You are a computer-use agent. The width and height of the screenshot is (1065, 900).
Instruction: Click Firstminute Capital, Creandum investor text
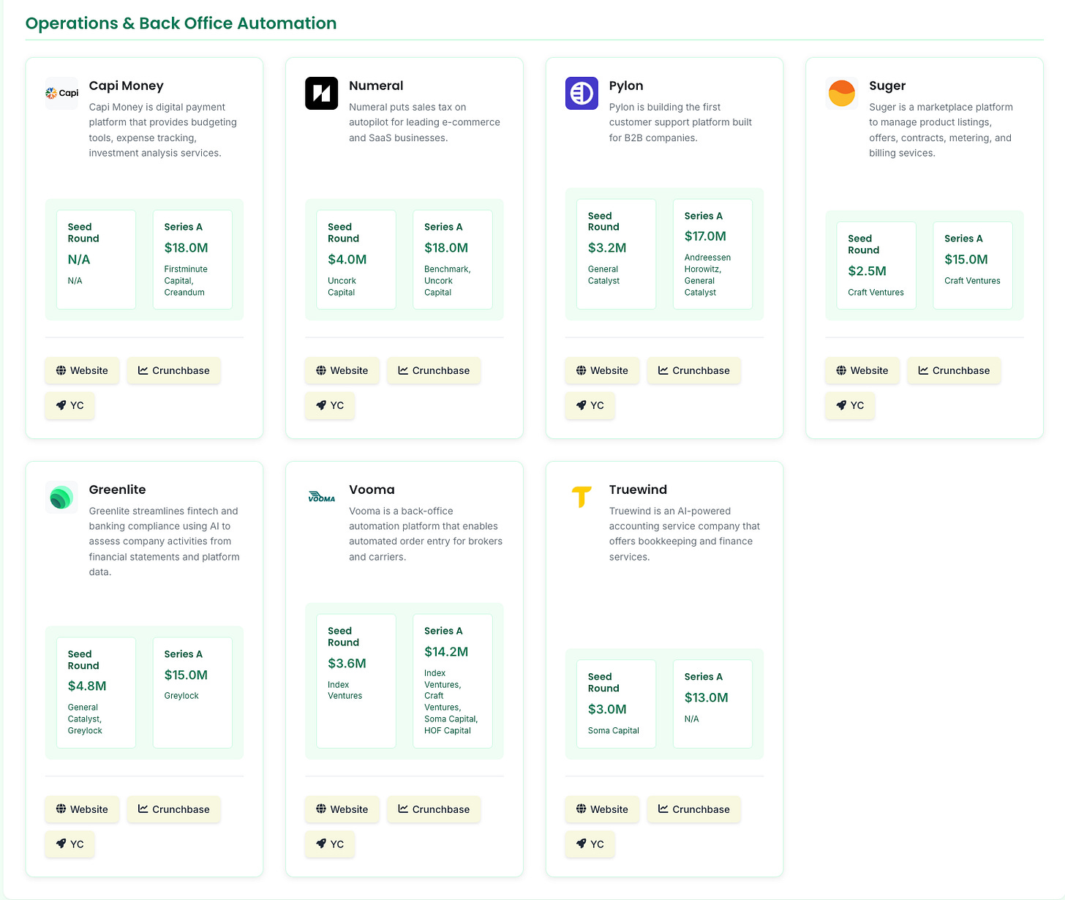[186, 281]
